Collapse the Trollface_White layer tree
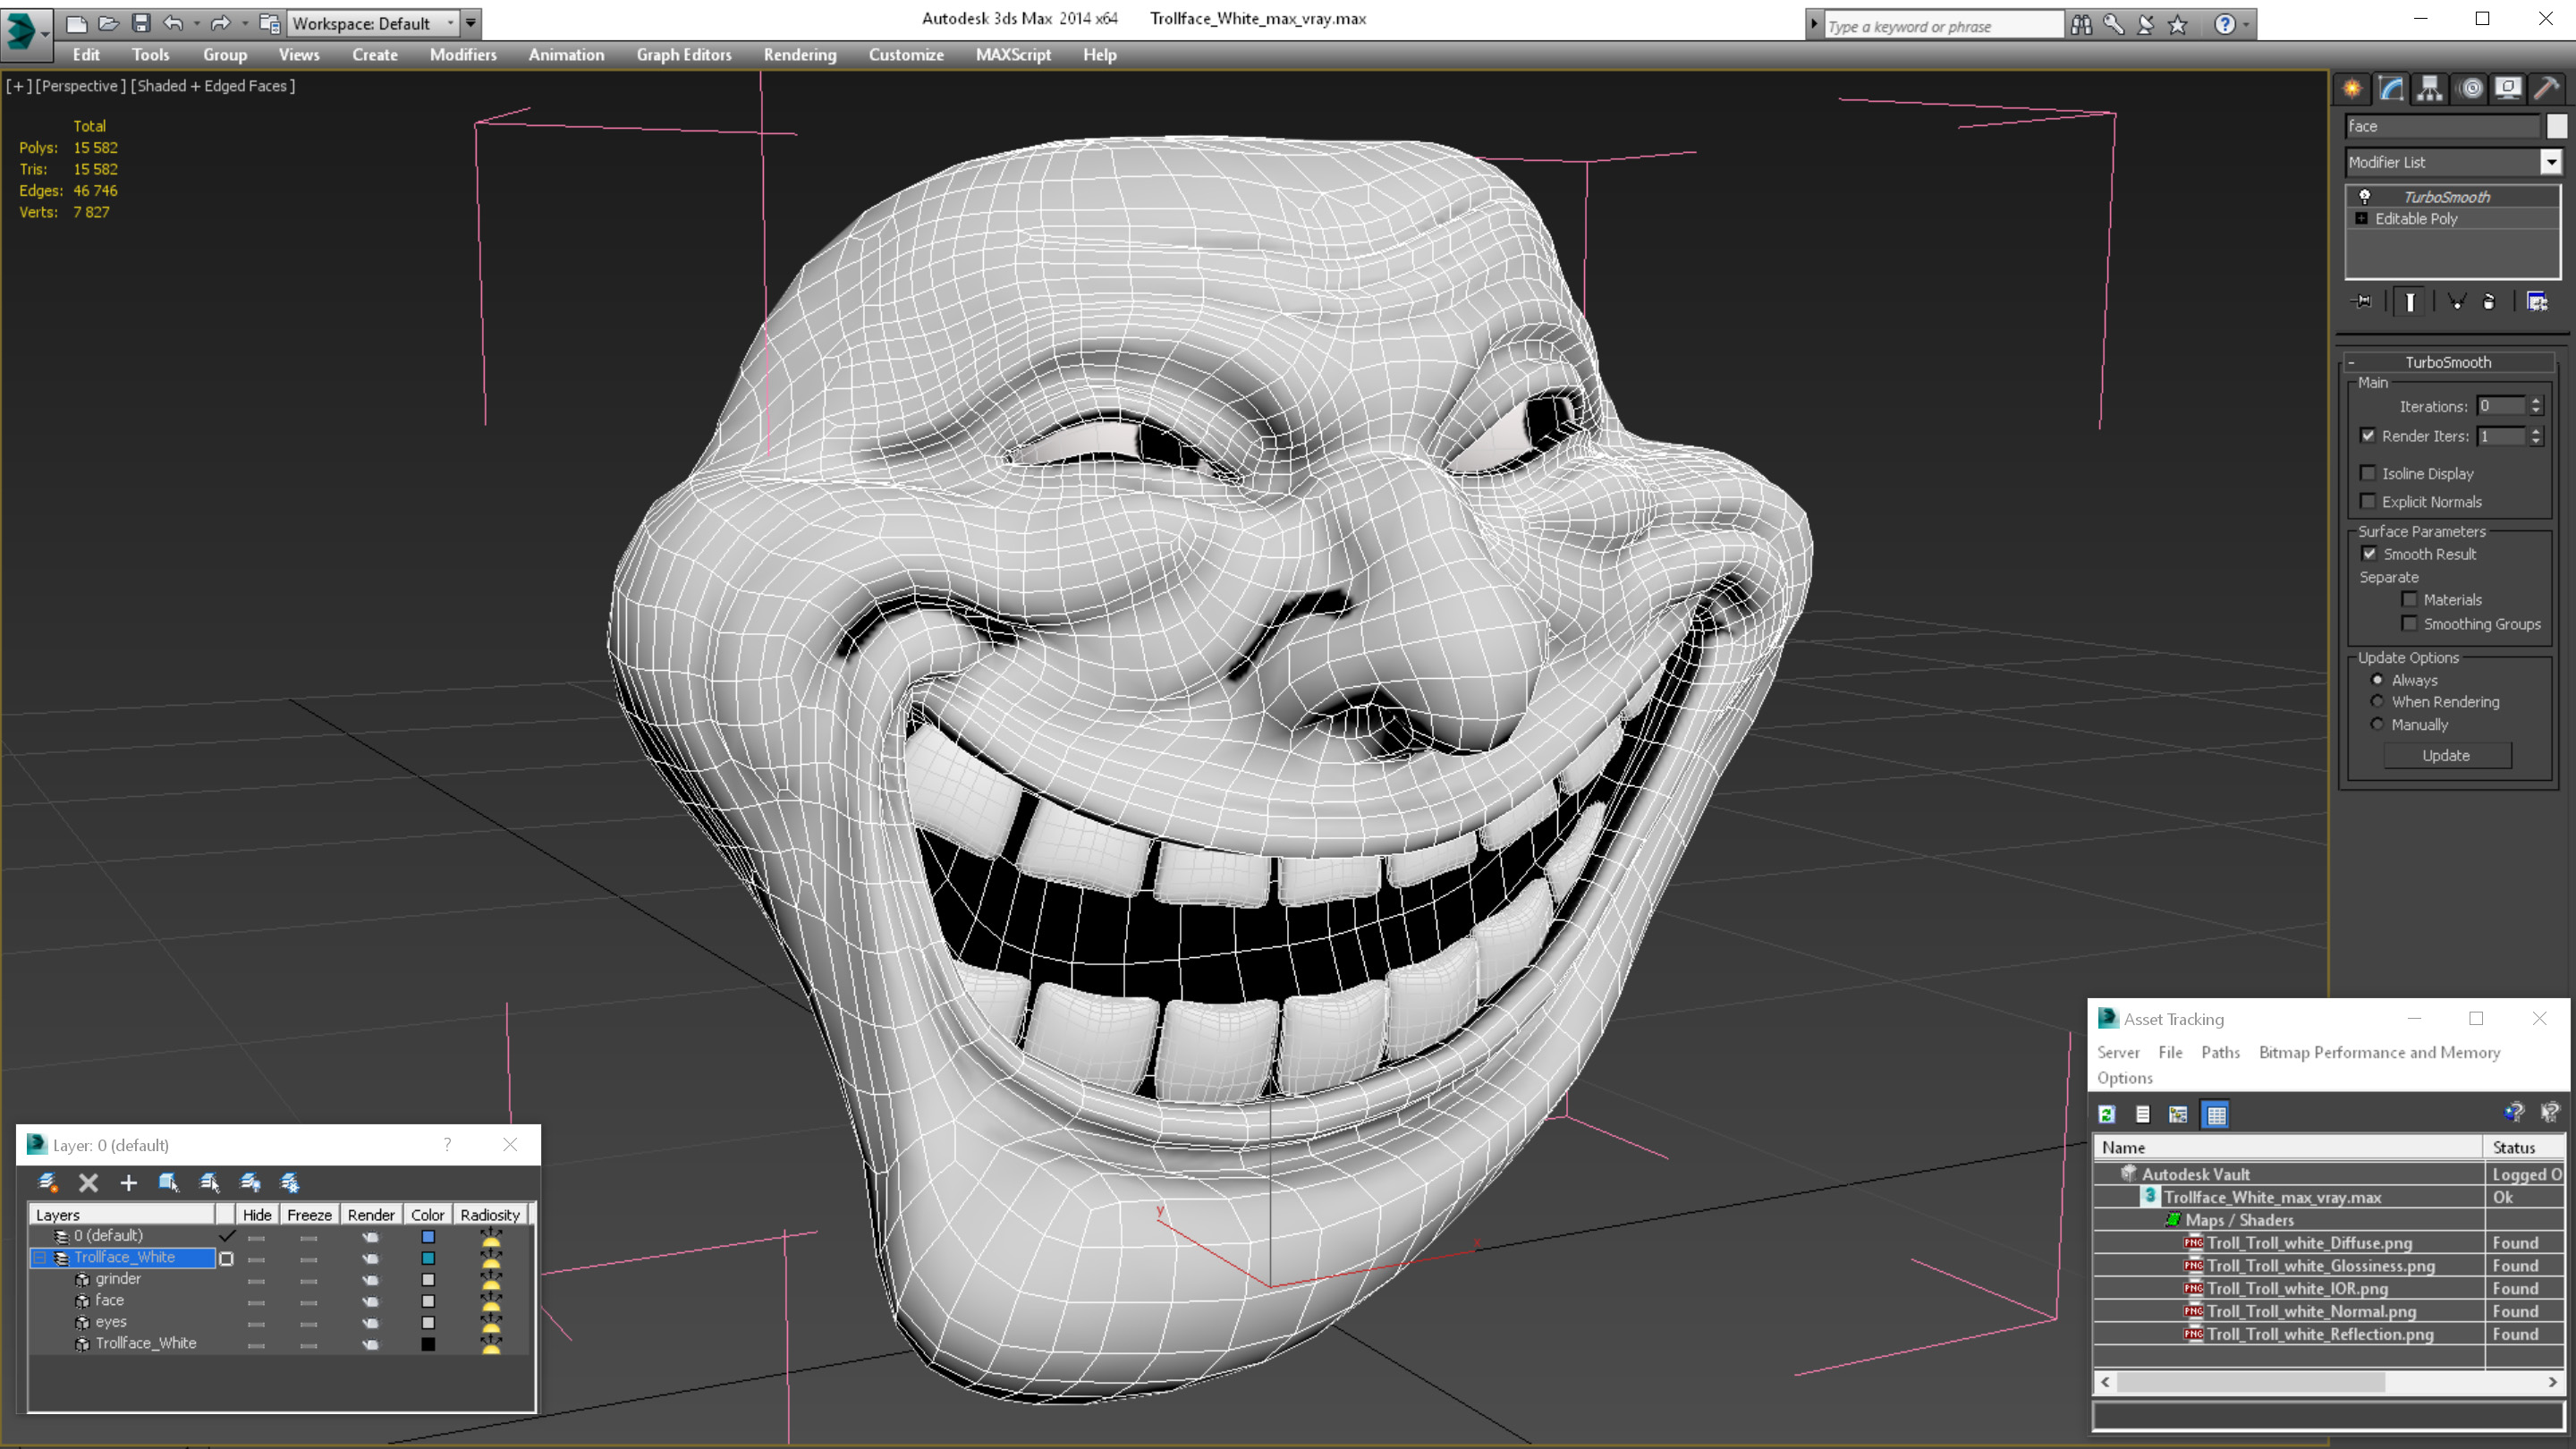The height and width of the screenshot is (1449, 2576). (40, 1257)
